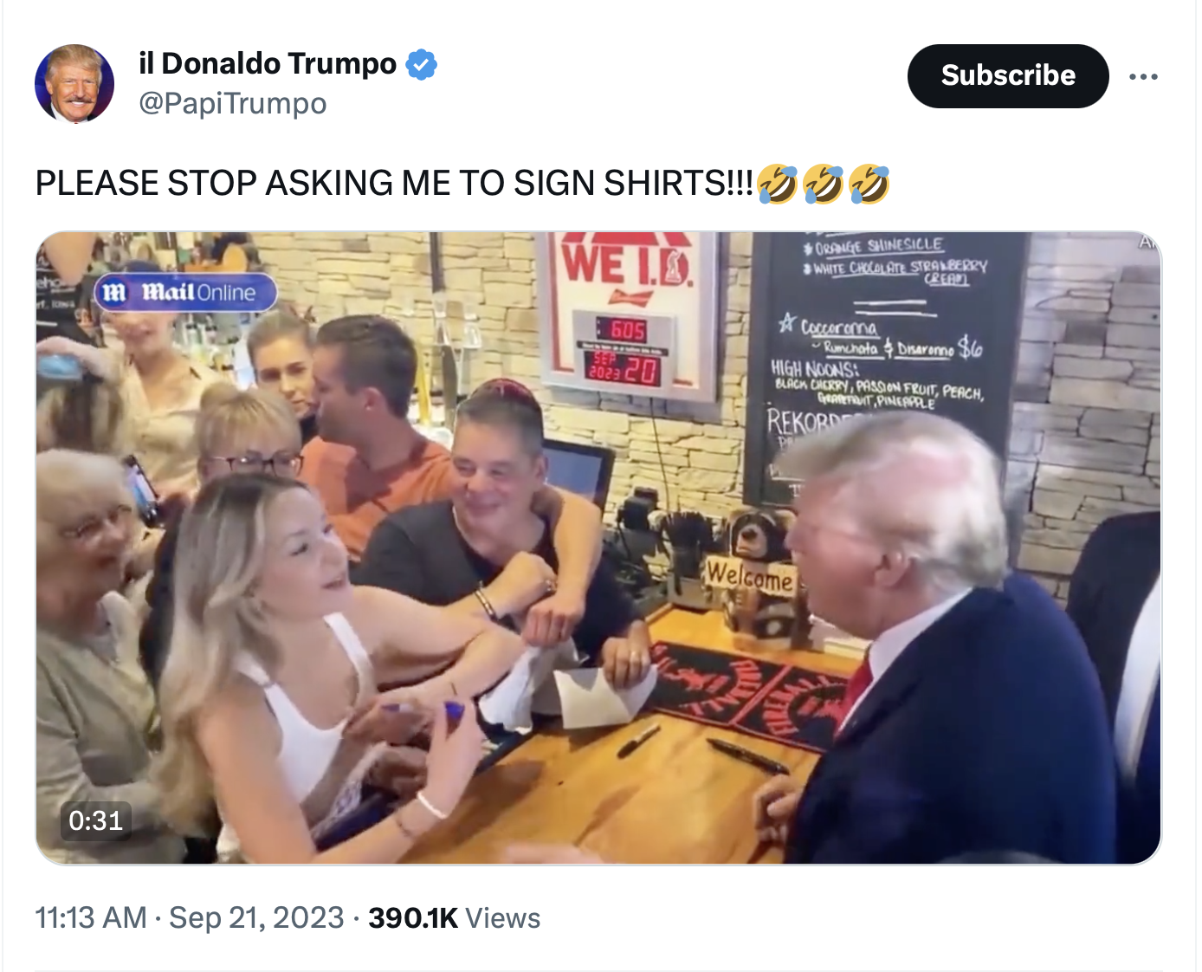Click the middle rolling-laughing emoji
Image resolution: width=1202 pixels, height=972 pixels.
(x=823, y=184)
